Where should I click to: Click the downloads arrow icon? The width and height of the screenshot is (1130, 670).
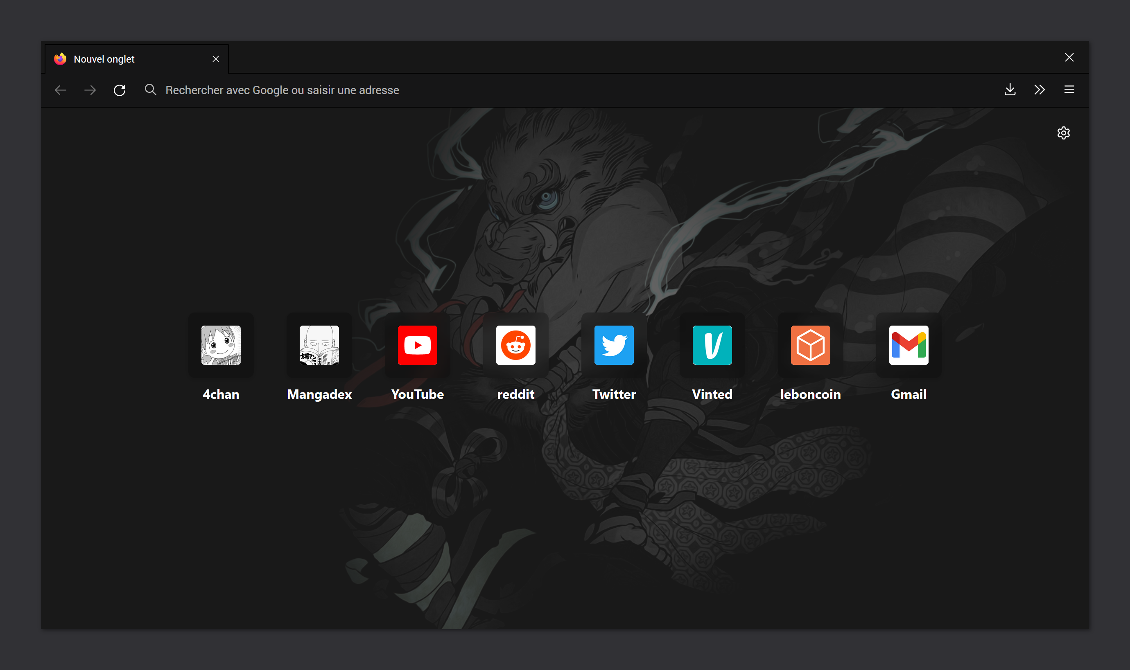pyautogui.click(x=1010, y=90)
